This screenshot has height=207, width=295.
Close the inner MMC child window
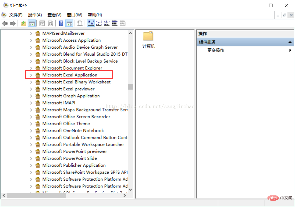[291, 15]
